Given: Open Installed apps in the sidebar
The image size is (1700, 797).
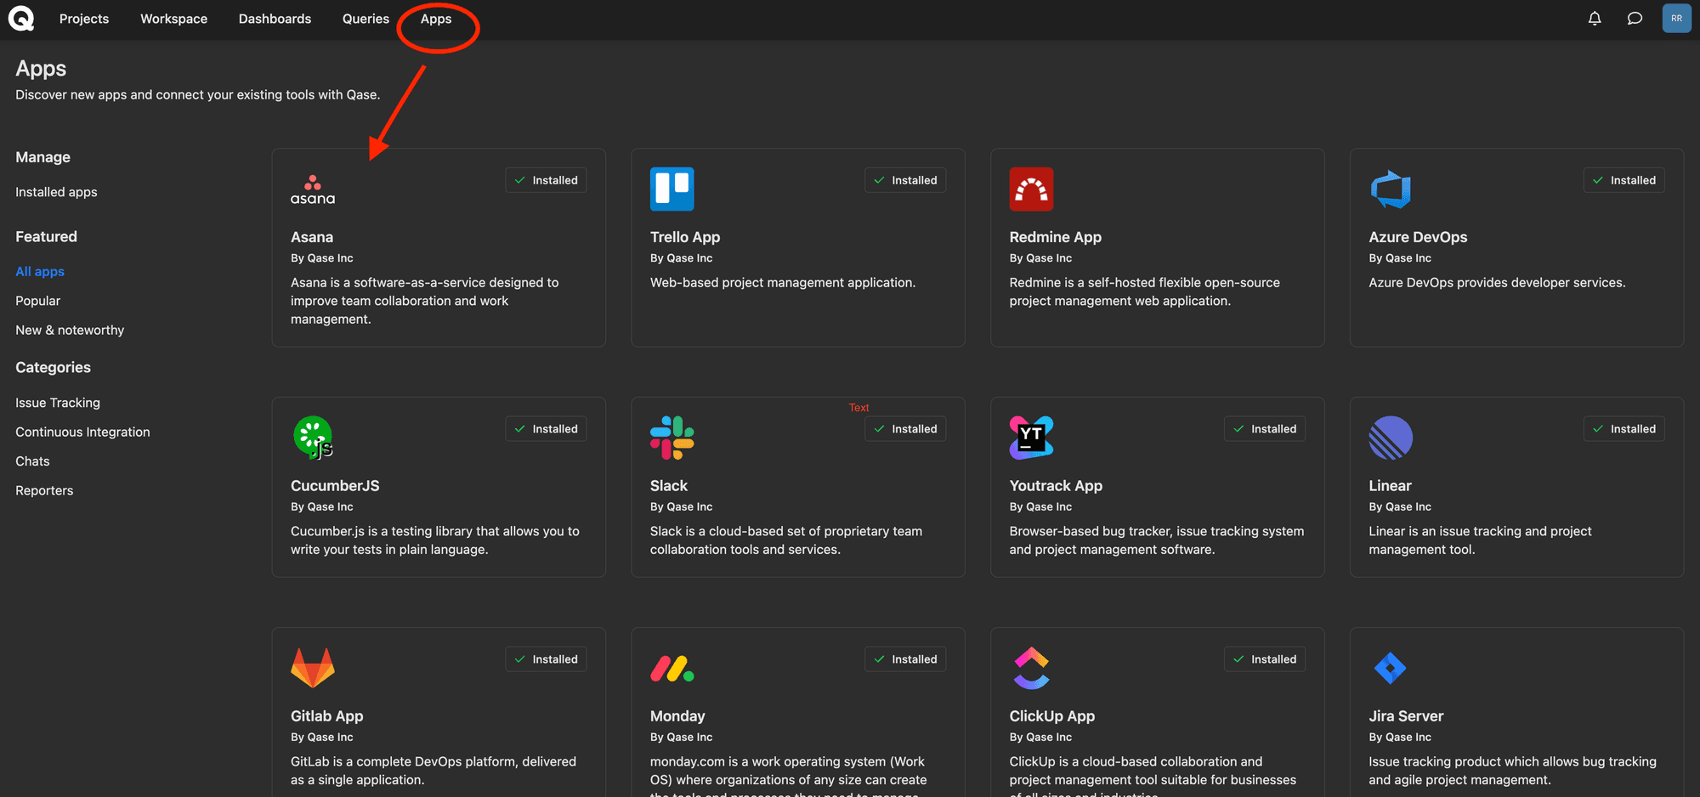Looking at the screenshot, I should point(56,192).
